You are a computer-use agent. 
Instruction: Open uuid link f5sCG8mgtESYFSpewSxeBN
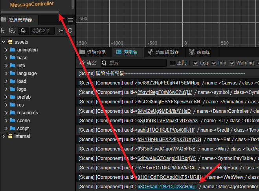pyautogui.click(x=169, y=102)
